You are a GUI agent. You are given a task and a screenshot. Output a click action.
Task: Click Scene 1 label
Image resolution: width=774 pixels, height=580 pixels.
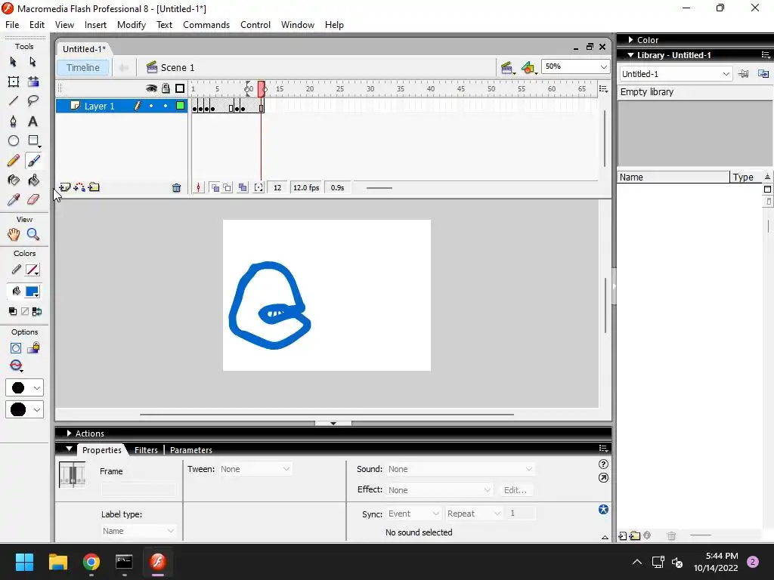177,67
